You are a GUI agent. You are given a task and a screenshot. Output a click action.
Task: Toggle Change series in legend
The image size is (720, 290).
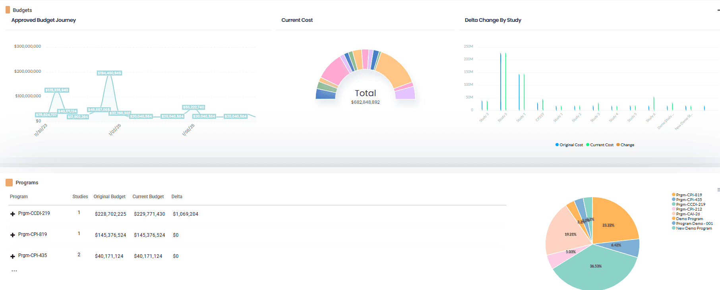coord(625,145)
